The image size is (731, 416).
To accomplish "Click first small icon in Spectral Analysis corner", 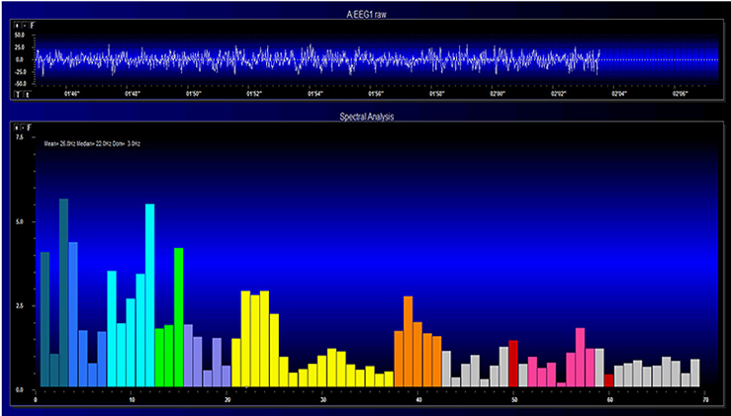I will (x=17, y=127).
